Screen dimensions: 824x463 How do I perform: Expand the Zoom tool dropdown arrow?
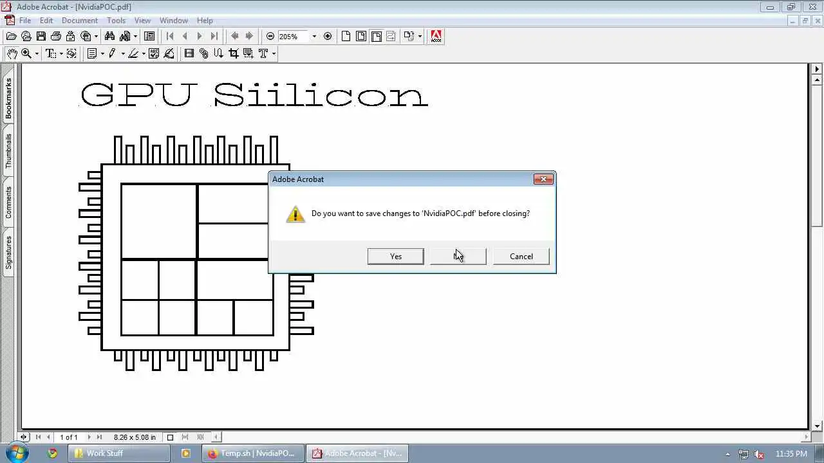click(x=37, y=54)
